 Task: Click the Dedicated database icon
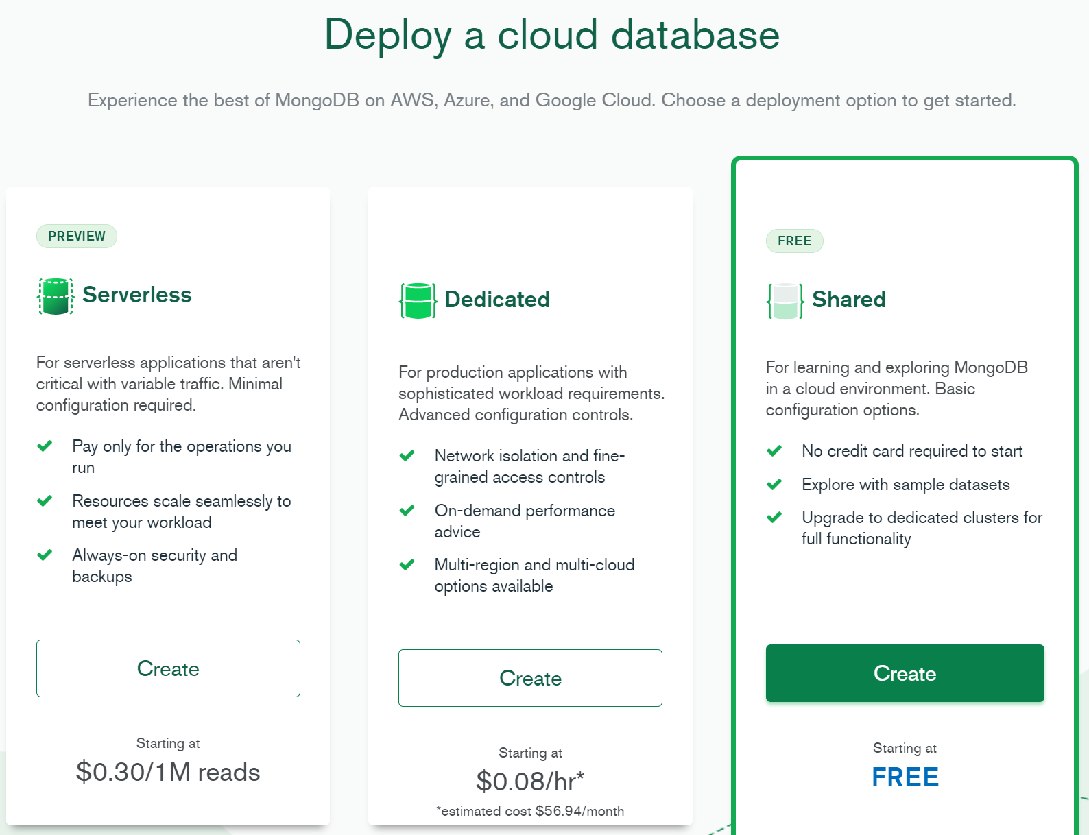click(x=418, y=300)
